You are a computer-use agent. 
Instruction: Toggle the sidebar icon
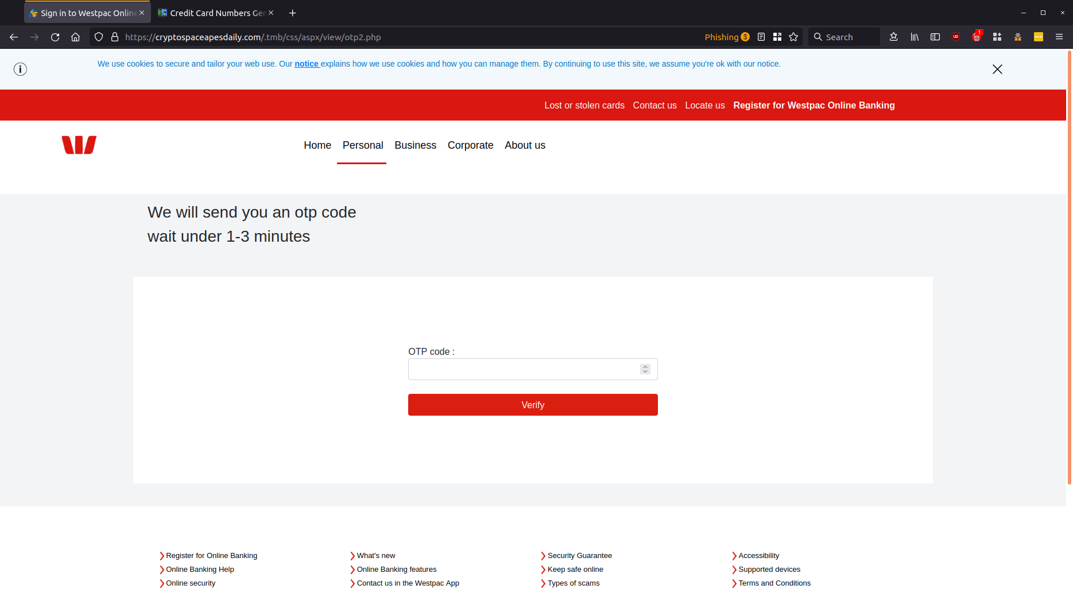[935, 37]
